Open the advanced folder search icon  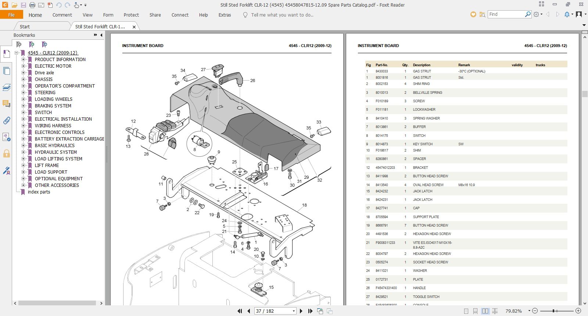click(x=482, y=14)
